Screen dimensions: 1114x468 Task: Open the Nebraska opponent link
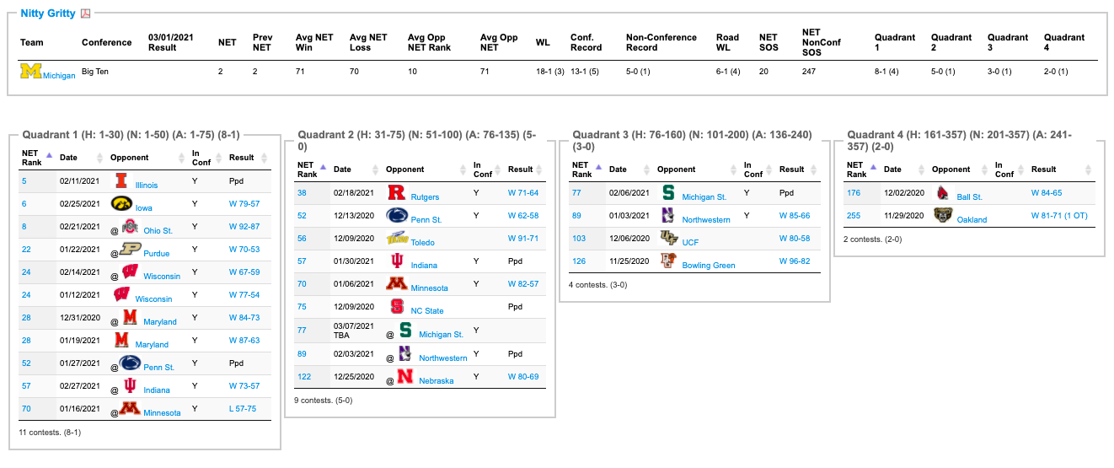click(x=436, y=380)
